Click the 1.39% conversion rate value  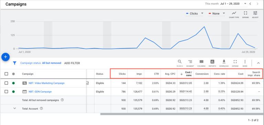point(222,83)
